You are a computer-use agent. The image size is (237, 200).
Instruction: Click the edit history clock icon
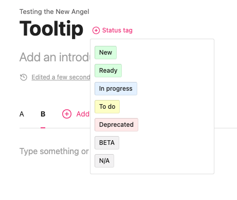click(x=24, y=77)
